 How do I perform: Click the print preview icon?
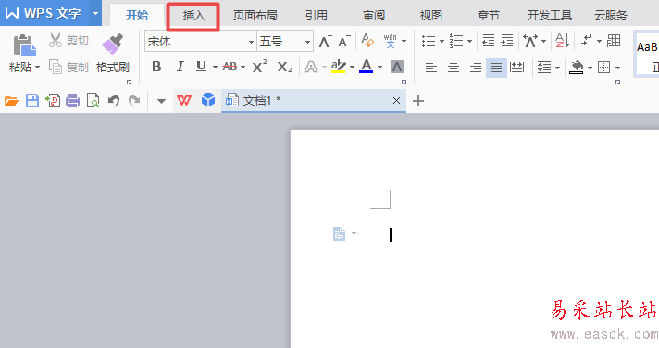(93, 101)
